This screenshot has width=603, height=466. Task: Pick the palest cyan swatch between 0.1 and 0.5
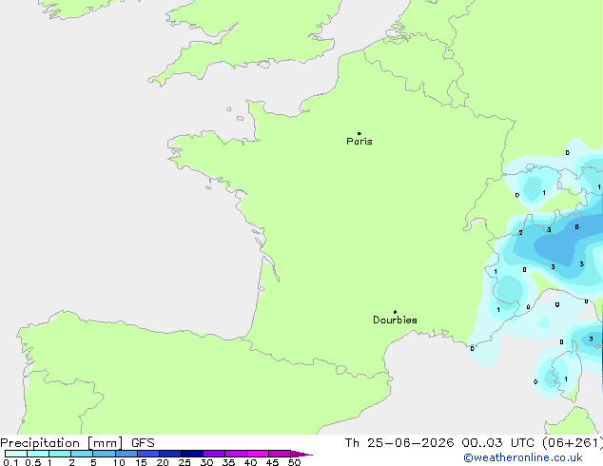pos(16,454)
